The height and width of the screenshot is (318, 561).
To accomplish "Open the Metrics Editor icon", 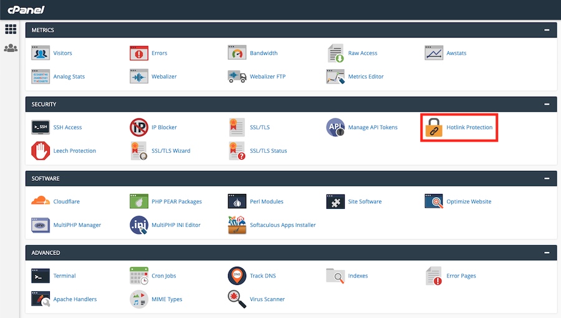I will 335,77.
